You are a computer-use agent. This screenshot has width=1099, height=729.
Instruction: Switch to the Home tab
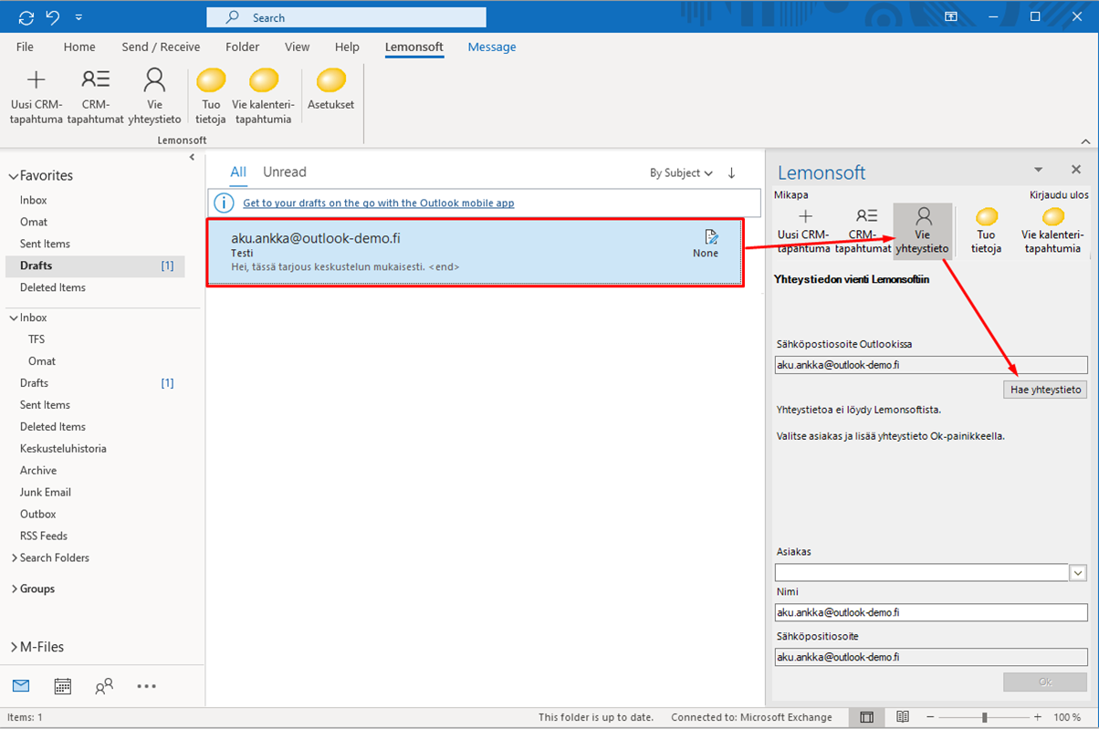79,47
